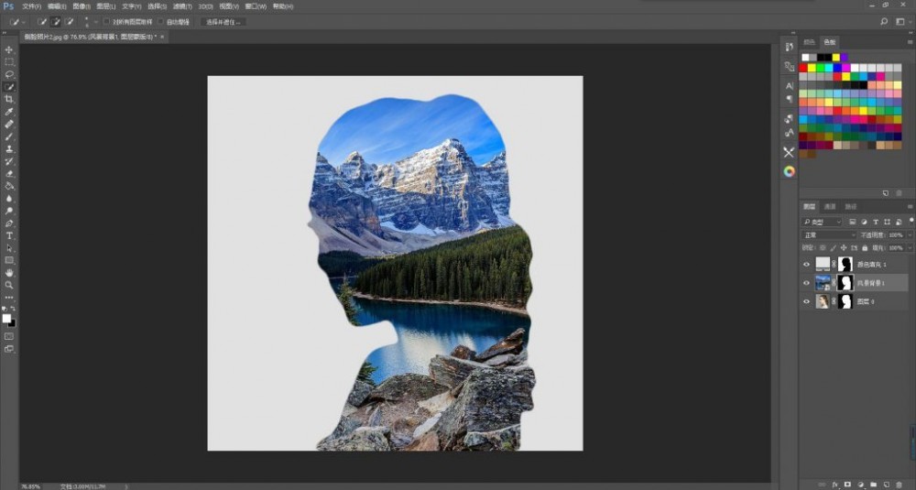
Task: Open the layer blend mode dropdown 正常
Action: tap(828, 235)
